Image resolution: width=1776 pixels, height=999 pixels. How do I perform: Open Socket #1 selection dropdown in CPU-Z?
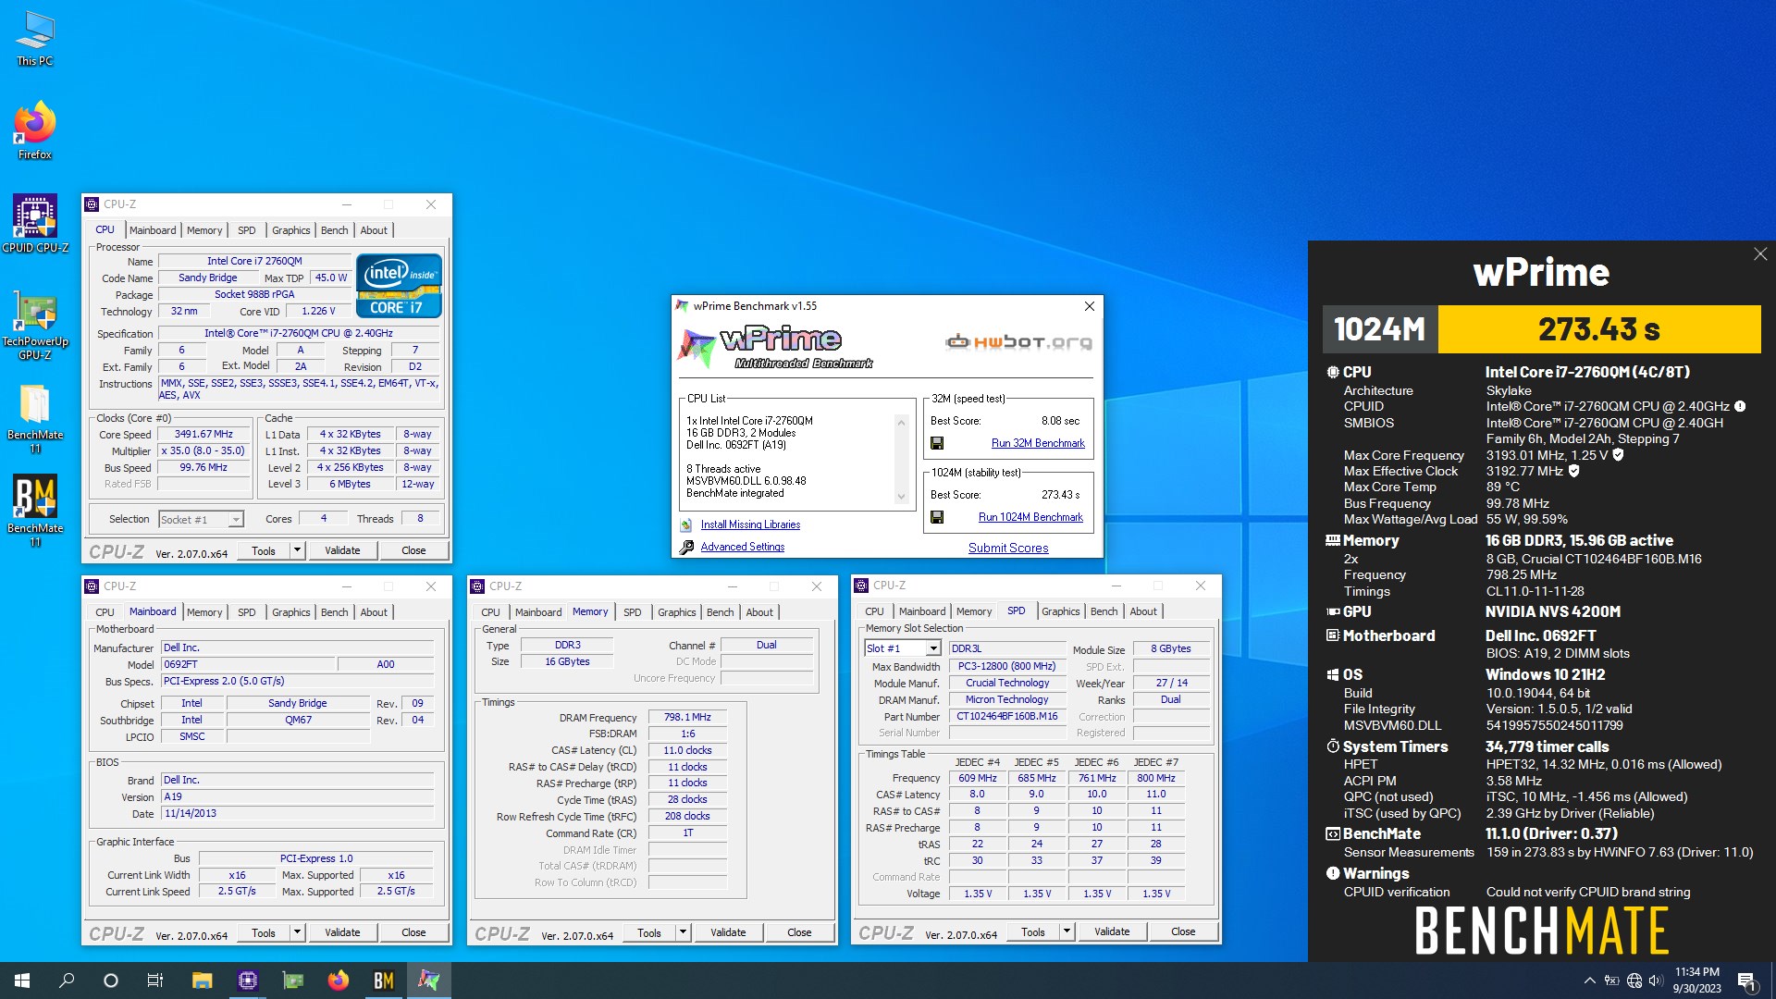[x=236, y=520]
